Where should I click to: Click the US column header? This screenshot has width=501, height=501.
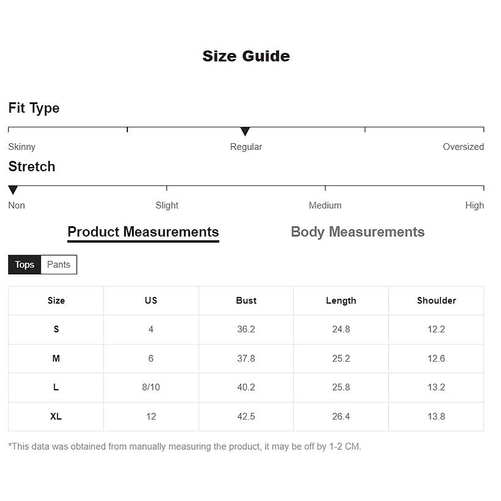151,301
